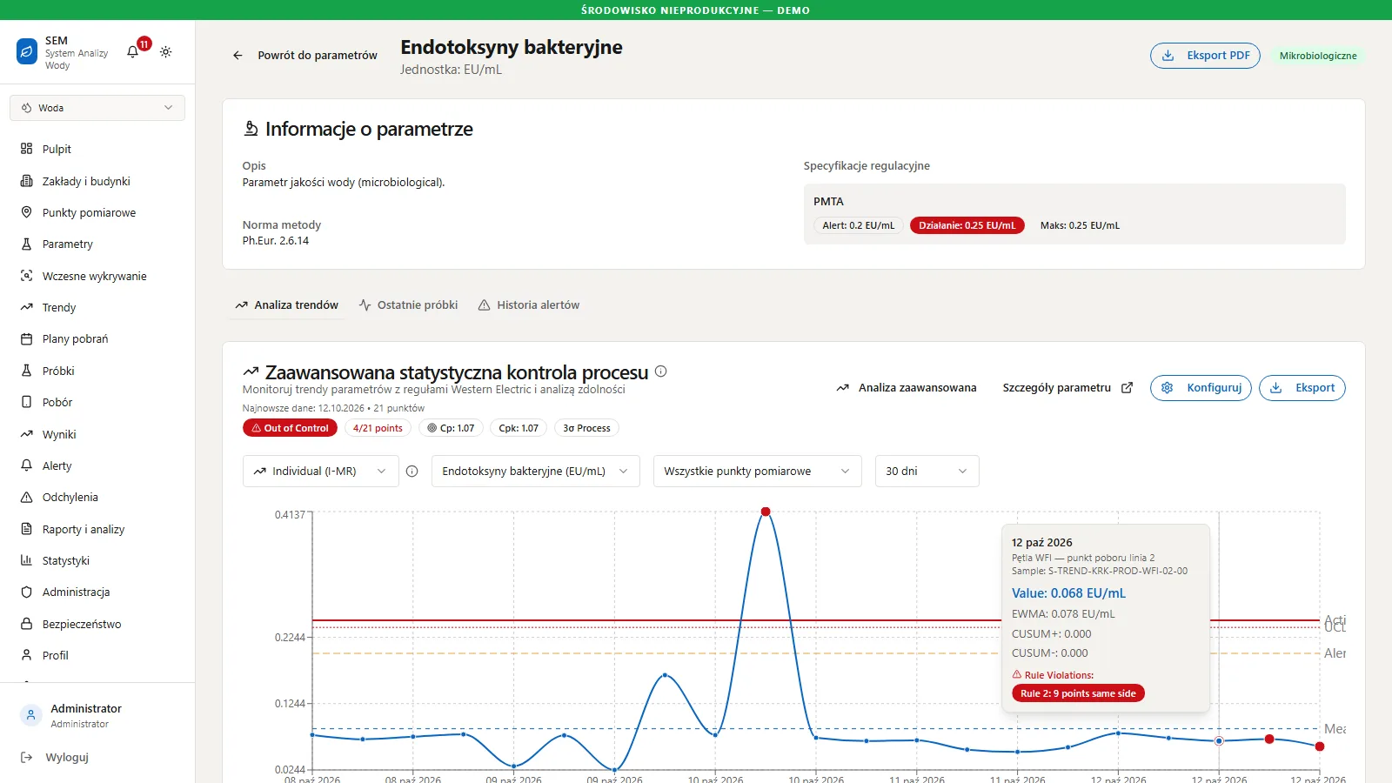Image resolution: width=1392 pixels, height=783 pixels.
Task: Click the back arrow beside Powrót do parametrów
Action: (x=238, y=55)
